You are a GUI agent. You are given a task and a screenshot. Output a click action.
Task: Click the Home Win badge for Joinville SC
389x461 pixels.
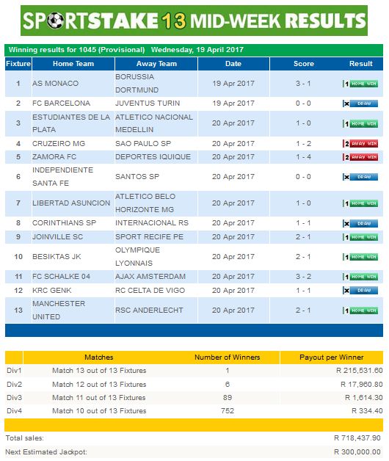click(360, 237)
